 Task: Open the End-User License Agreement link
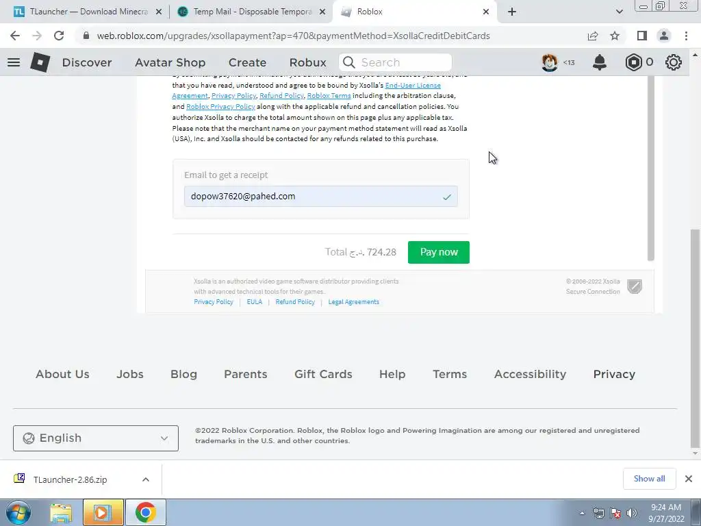click(413, 85)
